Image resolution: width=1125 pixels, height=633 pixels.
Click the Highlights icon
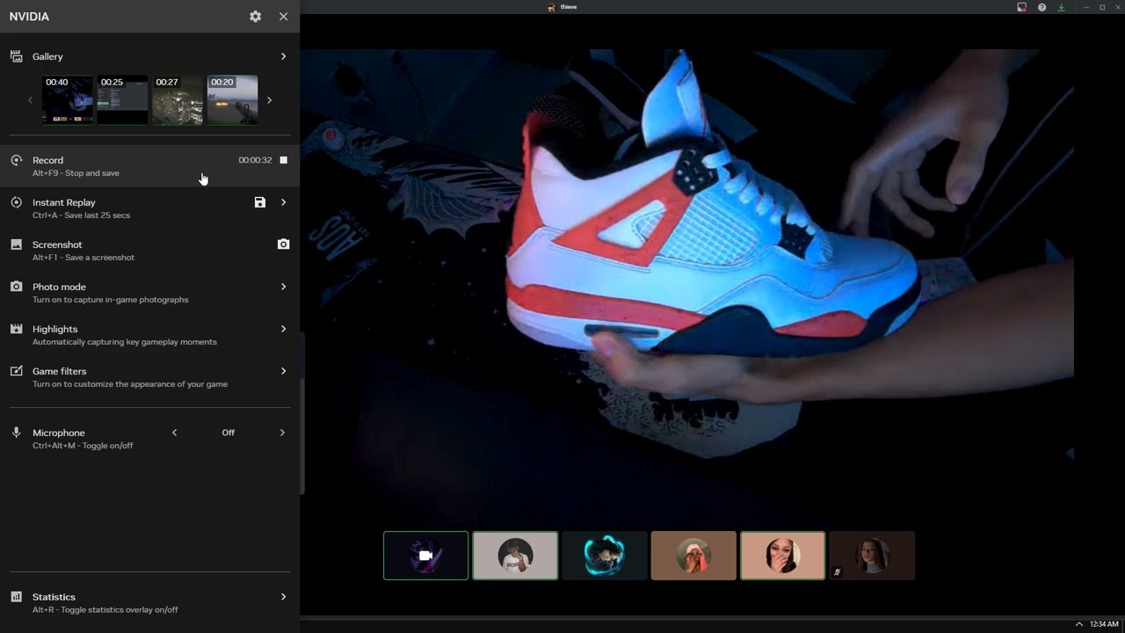(x=16, y=329)
